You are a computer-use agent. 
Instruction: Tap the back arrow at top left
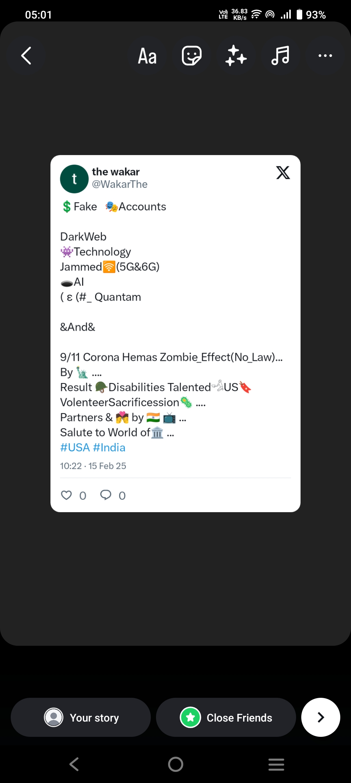(26, 56)
